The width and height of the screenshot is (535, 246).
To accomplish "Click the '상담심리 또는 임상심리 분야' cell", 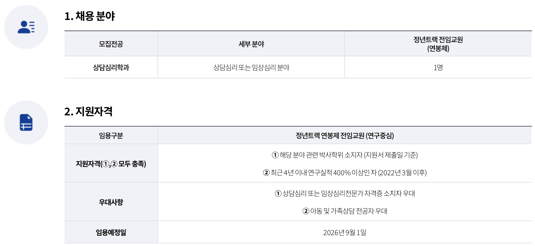I will (251, 68).
